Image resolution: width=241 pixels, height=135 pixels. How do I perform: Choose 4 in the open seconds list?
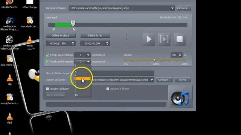point(82,75)
